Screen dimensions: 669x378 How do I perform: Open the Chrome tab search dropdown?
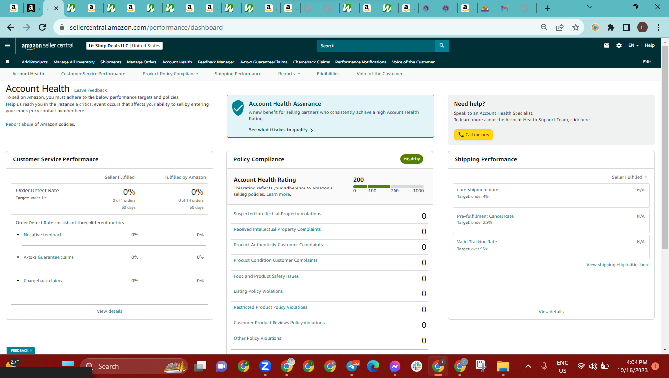tap(590, 7)
